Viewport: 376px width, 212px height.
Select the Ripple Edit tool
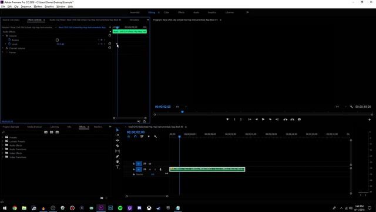coord(117,140)
